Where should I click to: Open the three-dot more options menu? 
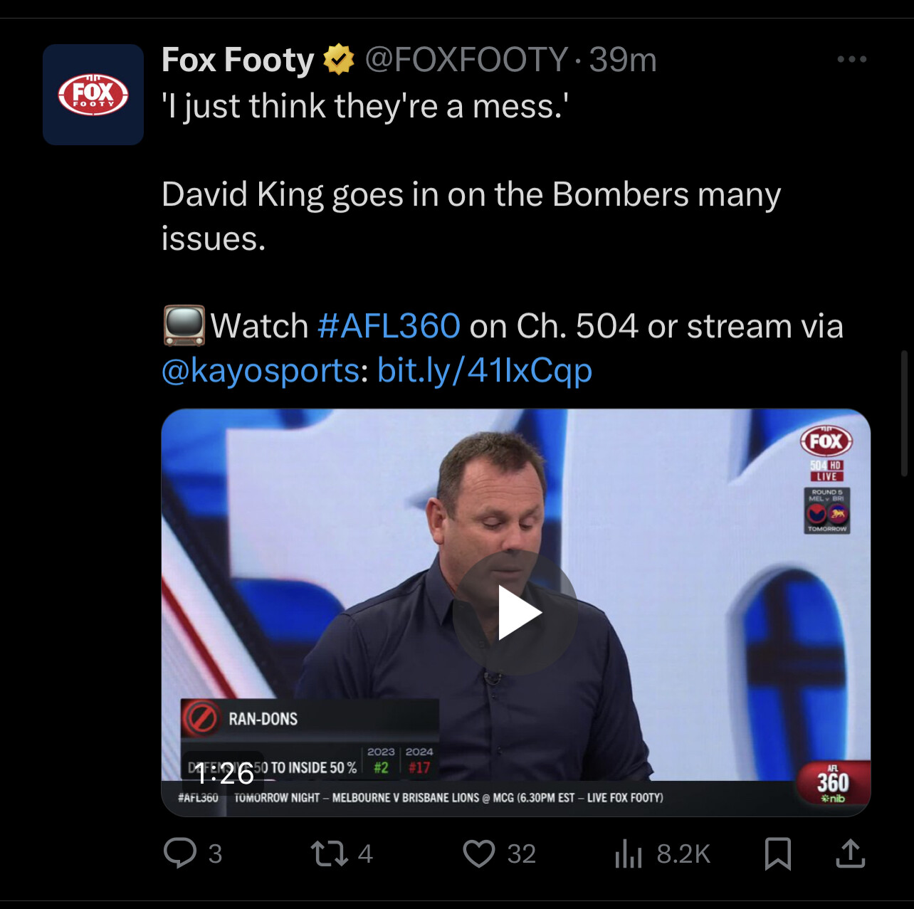tap(852, 59)
